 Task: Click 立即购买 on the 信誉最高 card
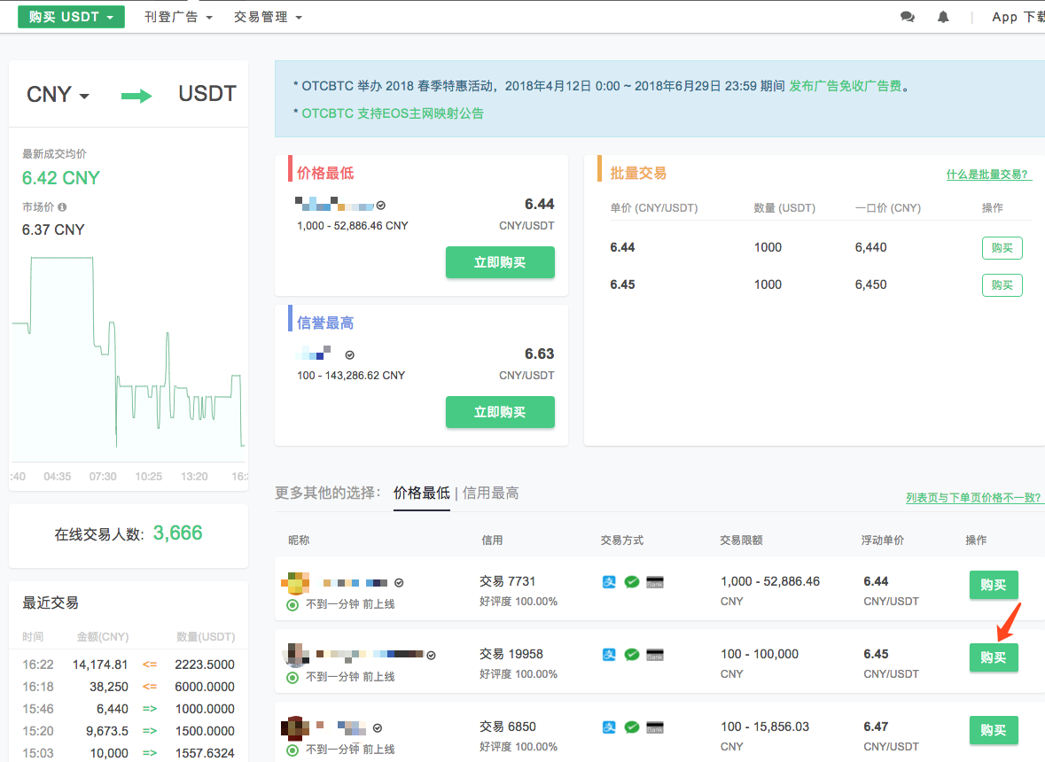(500, 412)
